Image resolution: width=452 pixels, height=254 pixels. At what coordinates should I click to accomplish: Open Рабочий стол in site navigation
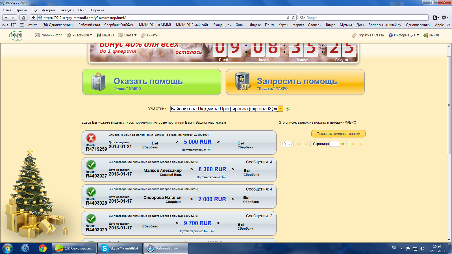click(x=49, y=35)
